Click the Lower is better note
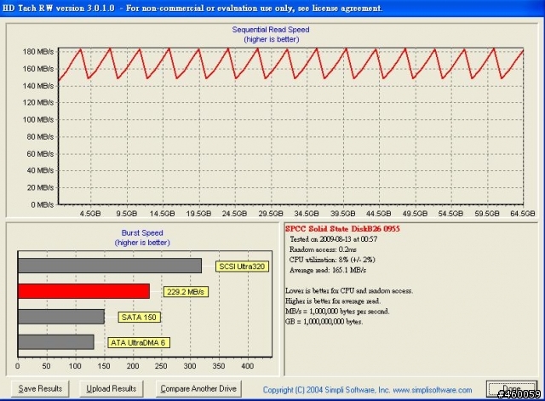 click(349, 290)
